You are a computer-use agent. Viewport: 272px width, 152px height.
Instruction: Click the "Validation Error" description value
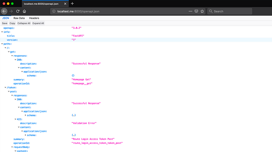pos(84,123)
